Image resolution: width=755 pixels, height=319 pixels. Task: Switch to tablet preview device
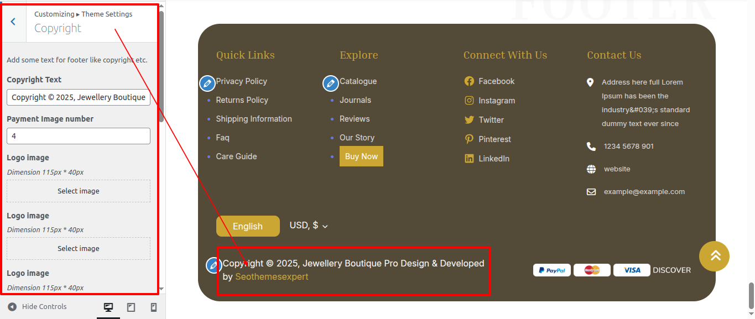coord(131,307)
